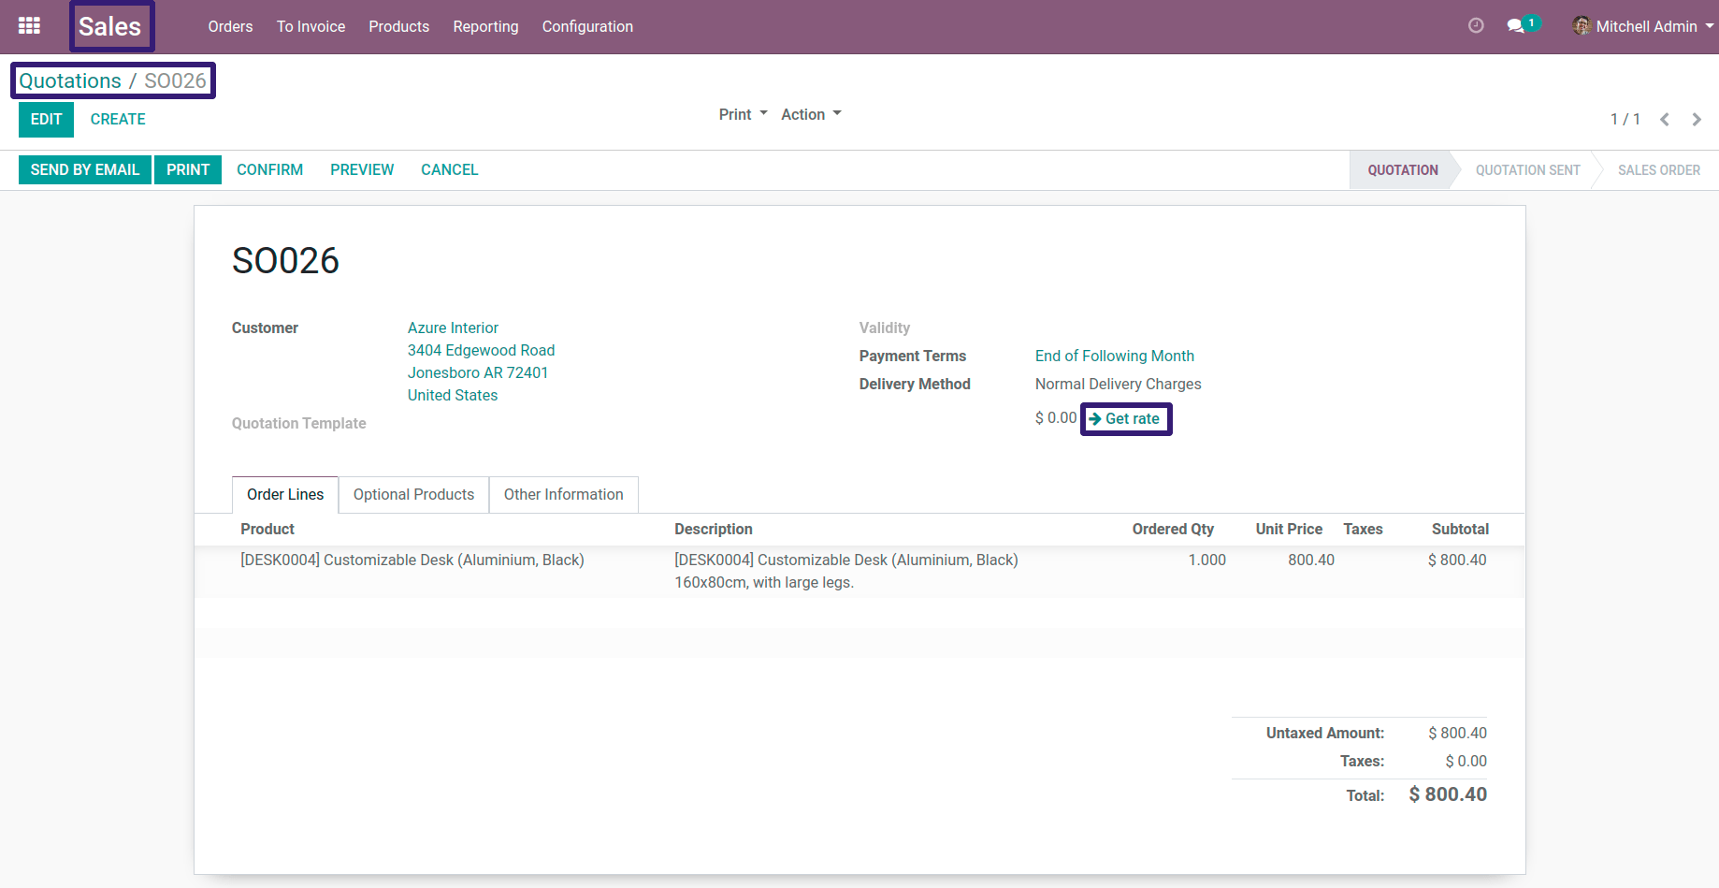The image size is (1719, 888).
Task: Click the Description column header
Action: click(714, 529)
